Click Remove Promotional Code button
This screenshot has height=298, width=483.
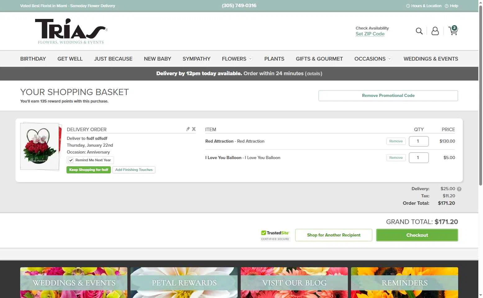pyautogui.click(x=388, y=96)
